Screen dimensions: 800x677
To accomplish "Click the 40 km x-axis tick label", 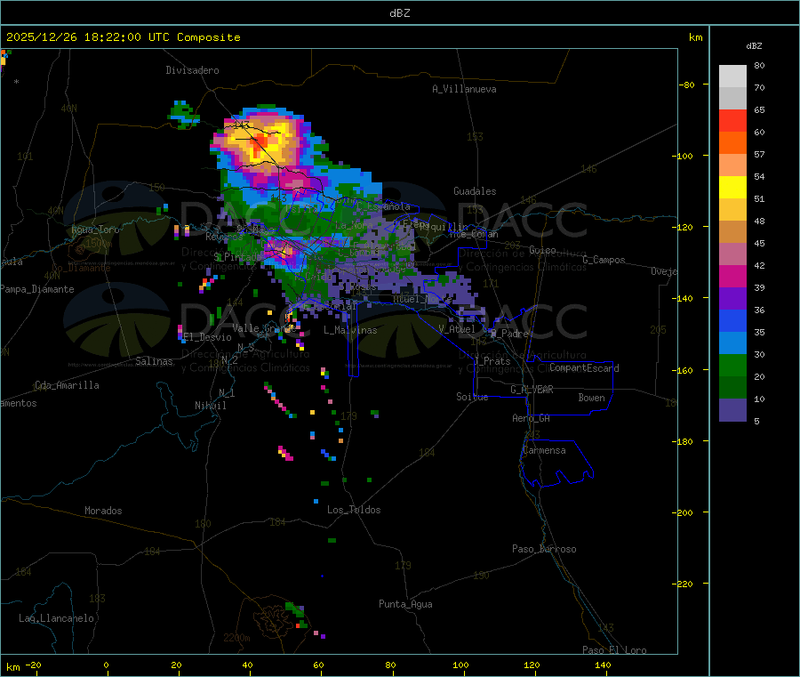I will click(247, 665).
